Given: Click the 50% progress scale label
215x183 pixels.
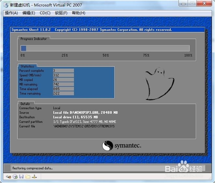Looking at the screenshot, I should [106, 55].
